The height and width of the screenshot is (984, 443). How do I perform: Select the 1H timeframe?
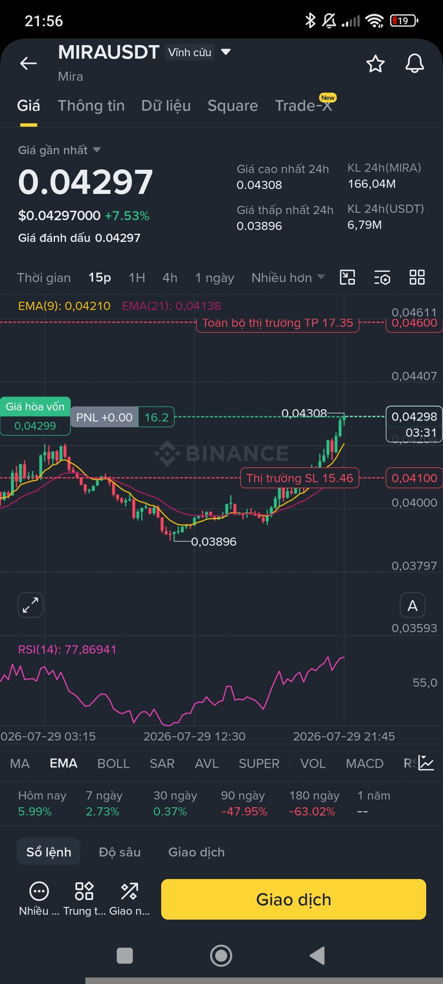[137, 278]
